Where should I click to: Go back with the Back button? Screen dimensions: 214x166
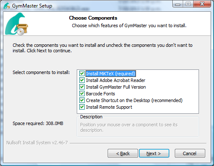point(123,153)
